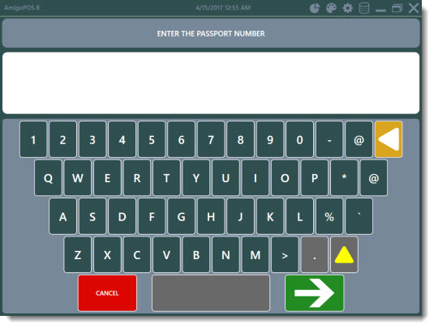Tap the percent sign key
Image resolution: width=434 pixels, height=328 pixels.
[x=329, y=216]
